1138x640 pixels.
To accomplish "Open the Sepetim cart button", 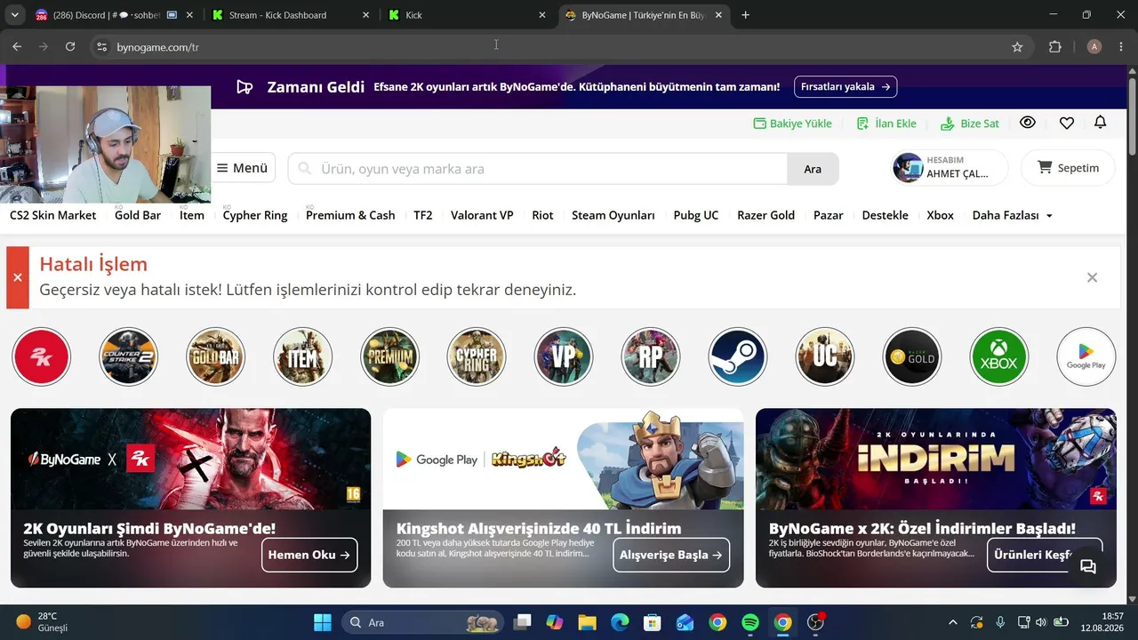I will click(x=1068, y=168).
